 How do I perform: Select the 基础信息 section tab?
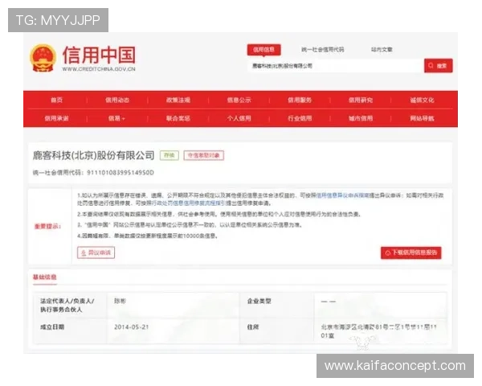[45, 277]
